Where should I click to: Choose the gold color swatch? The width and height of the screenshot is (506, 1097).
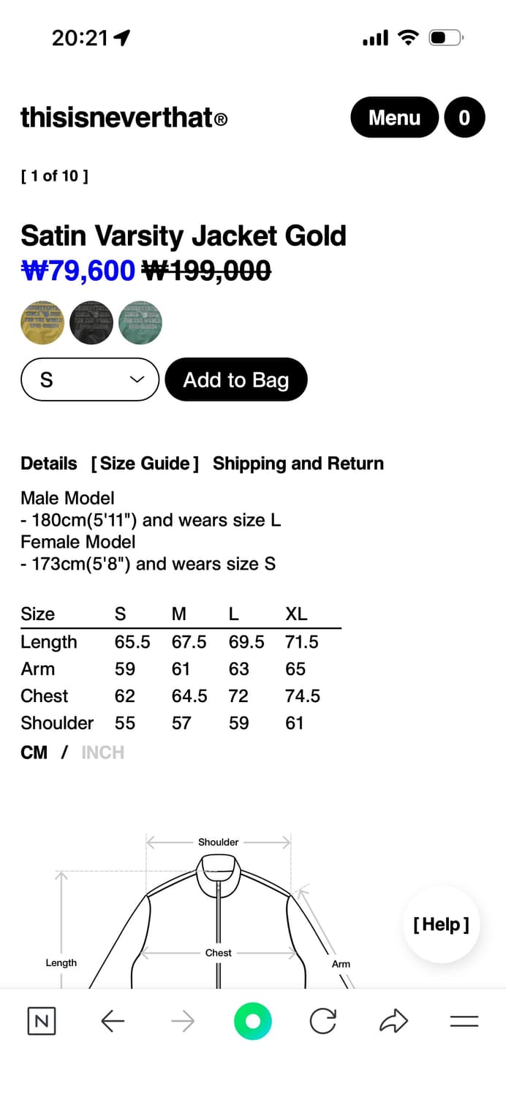[x=42, y=323]
